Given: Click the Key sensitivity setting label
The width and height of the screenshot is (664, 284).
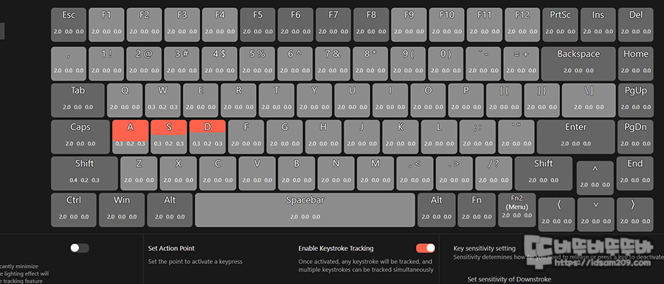Looking at the screenshot, I should (485, 249).
